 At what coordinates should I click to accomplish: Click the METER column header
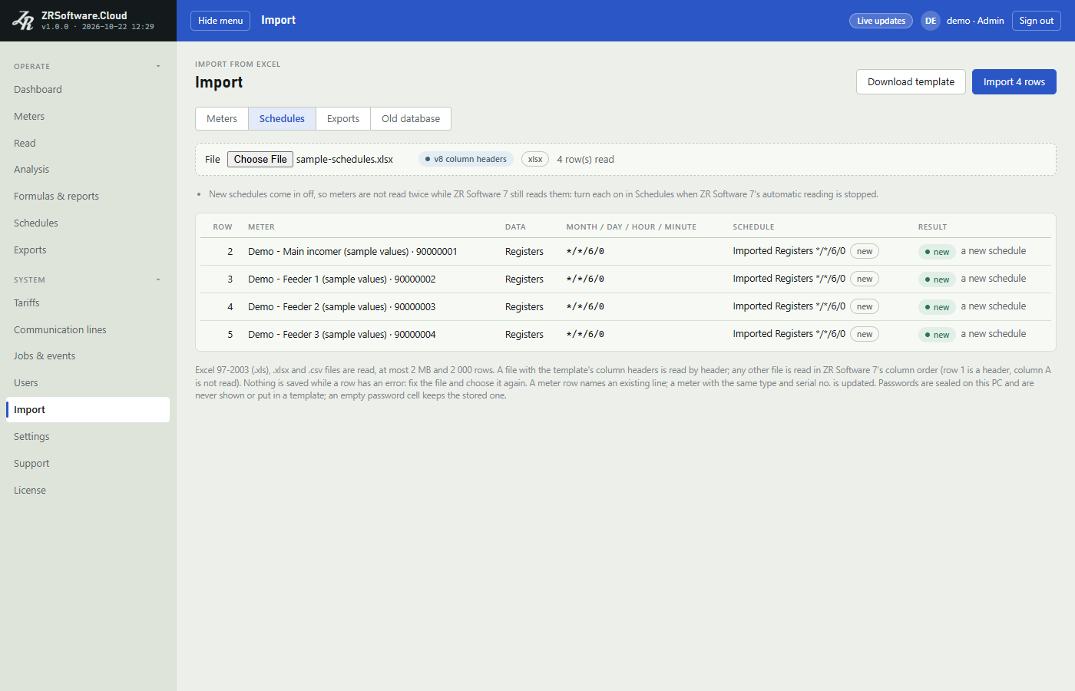(261, 227)
